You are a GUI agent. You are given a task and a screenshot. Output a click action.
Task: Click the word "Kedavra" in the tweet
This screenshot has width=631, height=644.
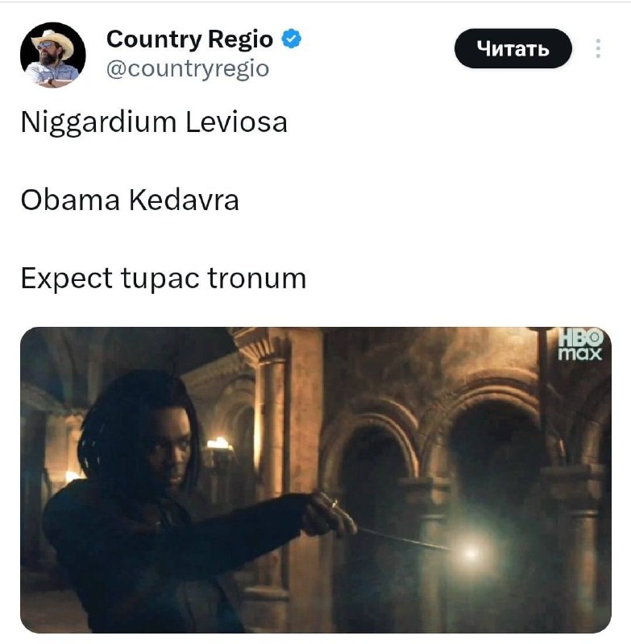185,200
